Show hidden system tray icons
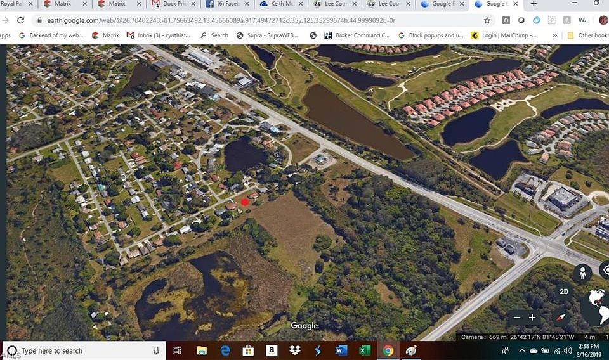 (522, 350)
